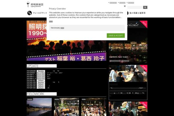Click the Hero & Villain update tag
The width and height of the screenshot is (174, 116).
tap(41, 73)
